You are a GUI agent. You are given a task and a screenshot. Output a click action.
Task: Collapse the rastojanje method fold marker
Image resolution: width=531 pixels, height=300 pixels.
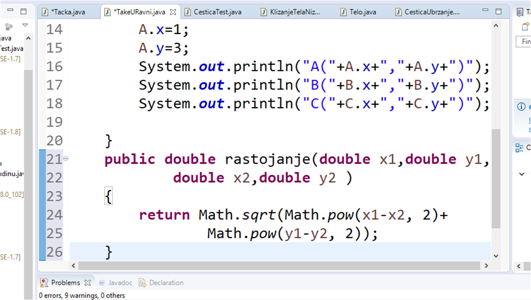tap(66, 159)
